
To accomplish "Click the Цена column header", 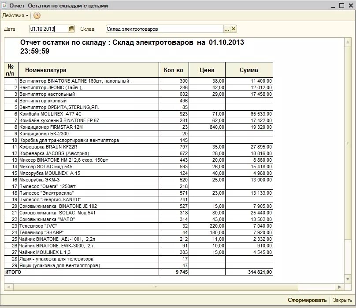I will coord(207,70).
